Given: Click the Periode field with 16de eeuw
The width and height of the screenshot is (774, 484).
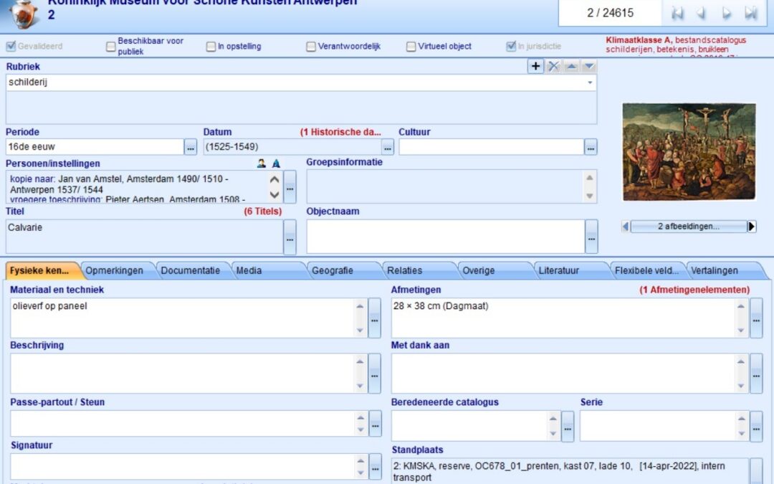Looking at the screenshot, I should pyautogui.click(x=95, y=147).
